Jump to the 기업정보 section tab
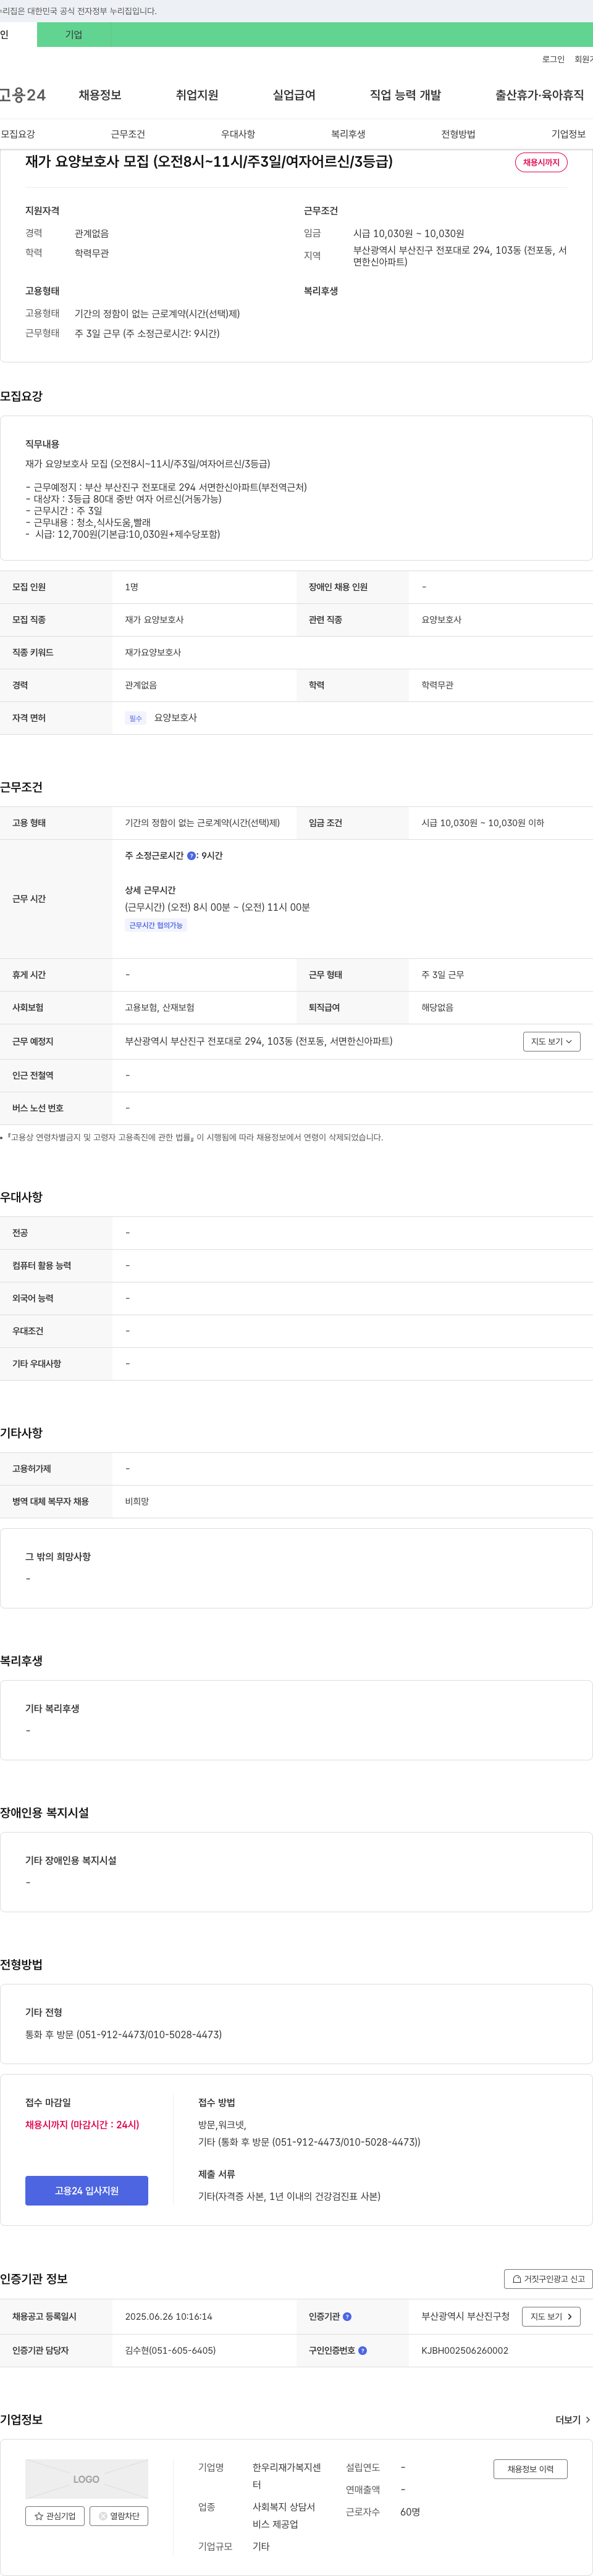The width and height of the screenshot is (593, 2576). (x=568, y=134)
